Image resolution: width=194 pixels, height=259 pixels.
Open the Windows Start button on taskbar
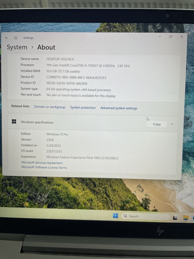[115, 215]
